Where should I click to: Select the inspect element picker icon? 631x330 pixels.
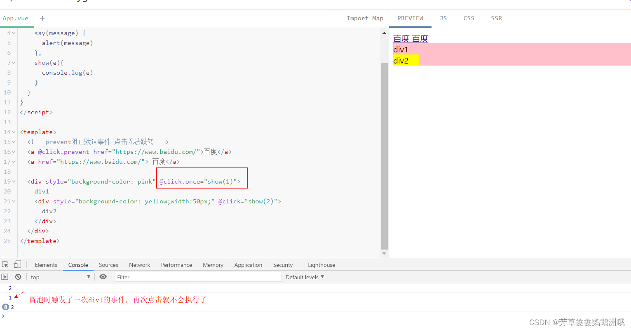point(5,265)
